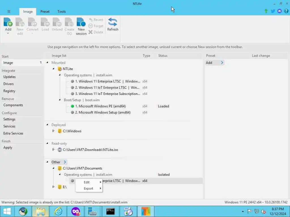Open the Twitter link icon
The height and width of the screenshot is (217, 290).
coord(273,11)
